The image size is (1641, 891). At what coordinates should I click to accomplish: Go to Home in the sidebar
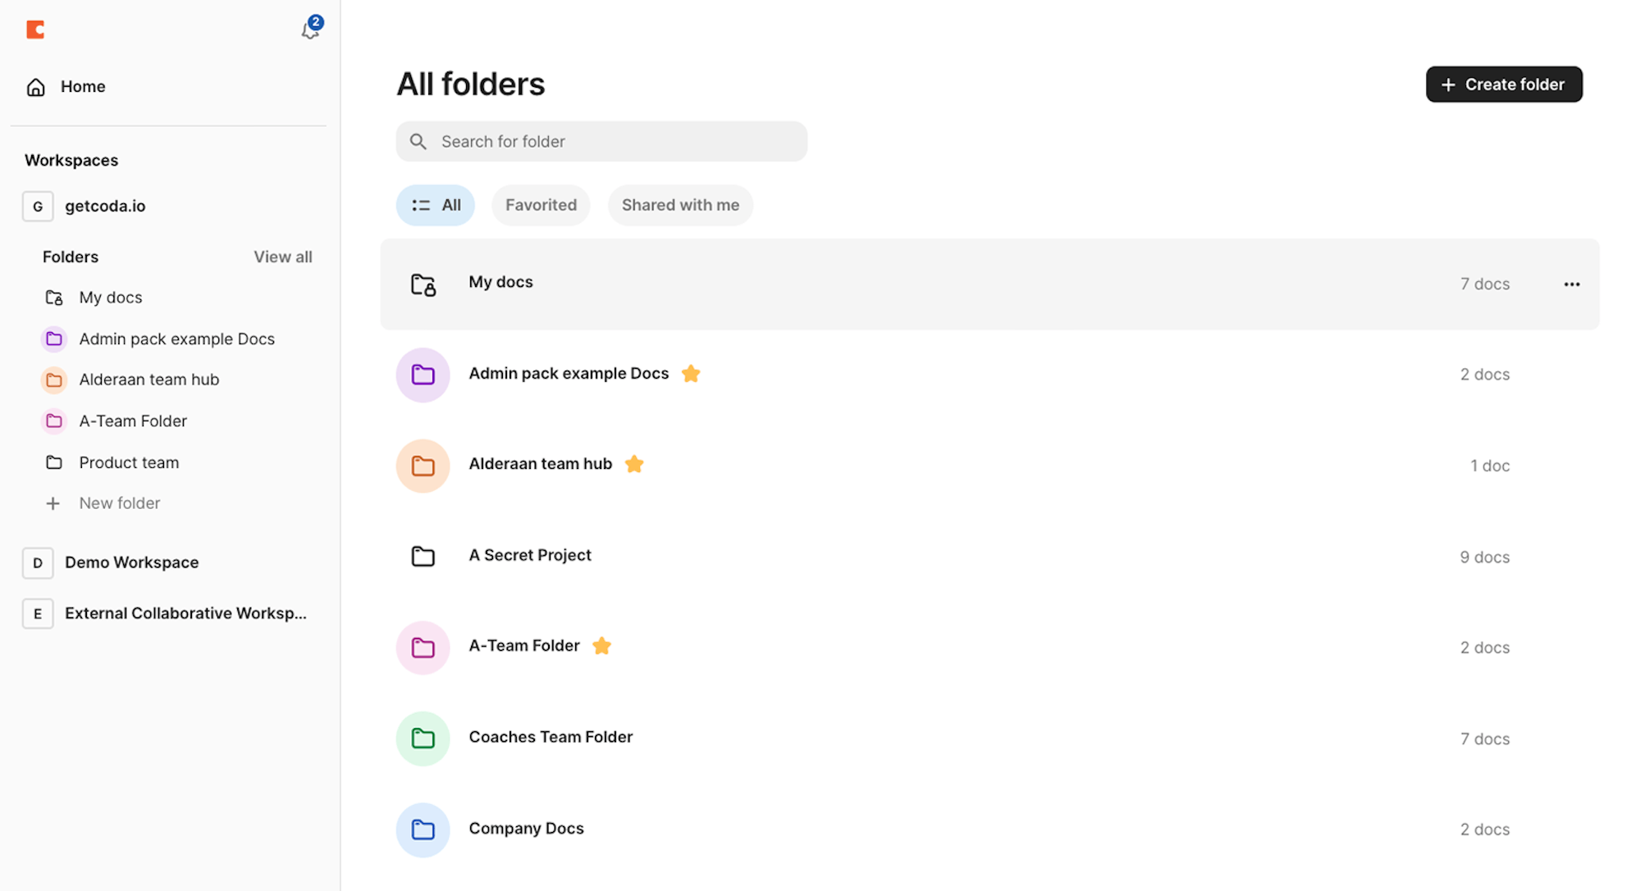pyautogui.click(x=82, y=87)
